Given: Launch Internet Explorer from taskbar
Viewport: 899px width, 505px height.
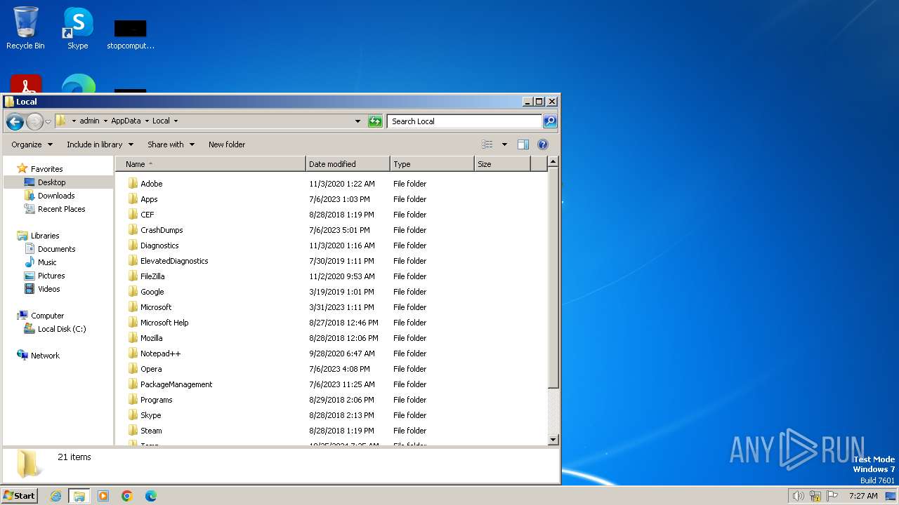Looking at the screenshot, I should coord(55,496).
